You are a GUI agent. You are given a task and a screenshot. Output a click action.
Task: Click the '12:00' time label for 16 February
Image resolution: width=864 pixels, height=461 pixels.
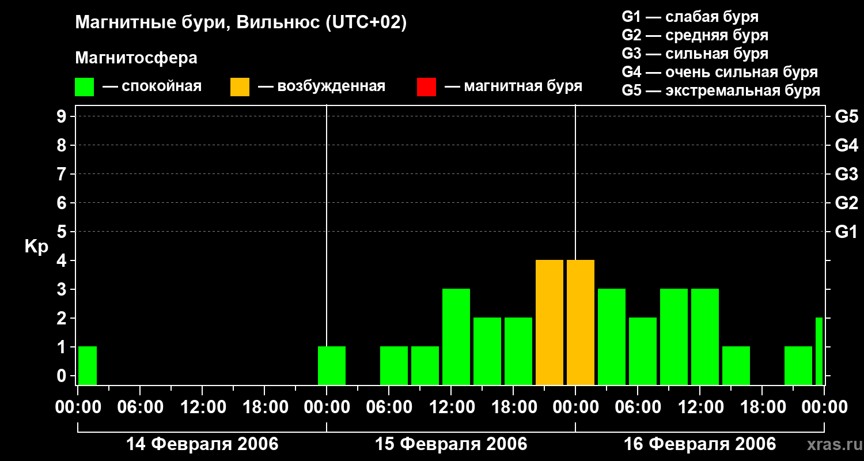coord(700,407)
